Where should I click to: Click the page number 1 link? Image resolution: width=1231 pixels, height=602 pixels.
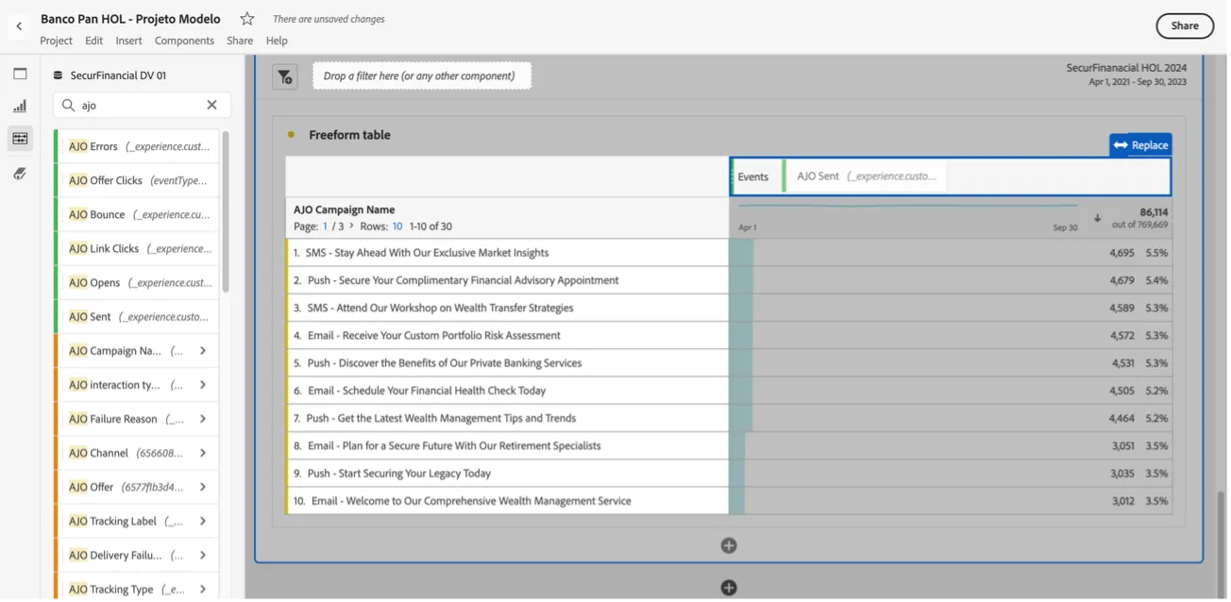[x=325, y=226]
